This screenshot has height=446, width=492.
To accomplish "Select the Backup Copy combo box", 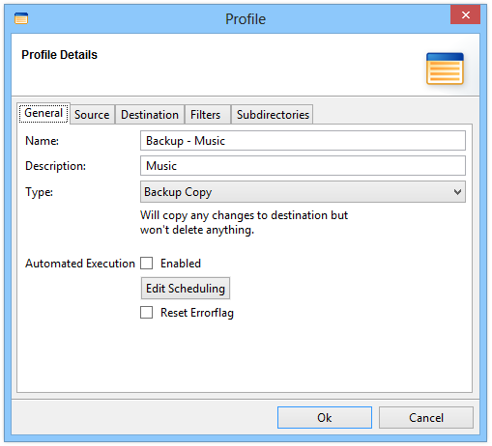I will point(303,192).
